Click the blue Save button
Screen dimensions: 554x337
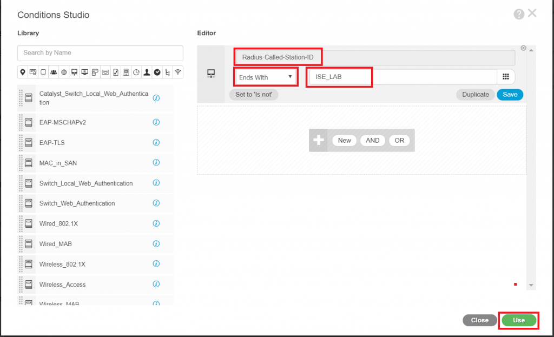(x=510, y=94)
